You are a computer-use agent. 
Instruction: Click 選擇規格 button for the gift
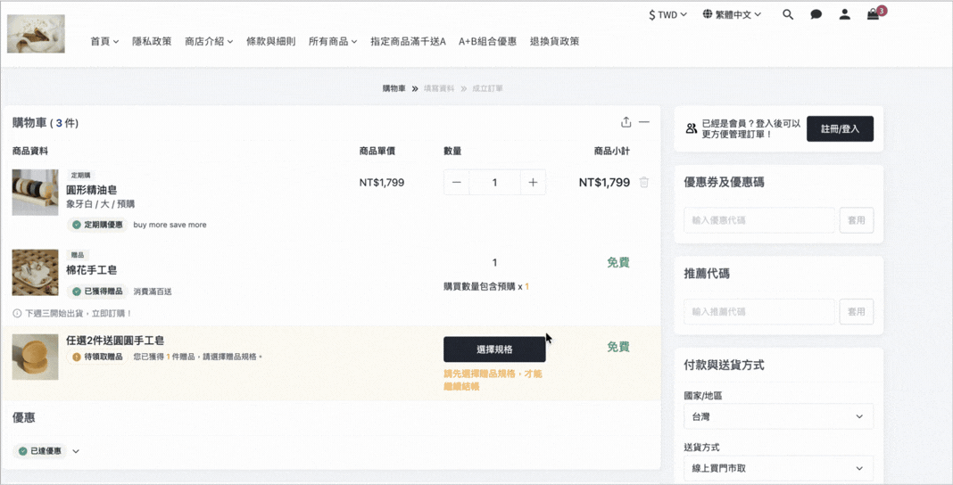coord(494,349)
